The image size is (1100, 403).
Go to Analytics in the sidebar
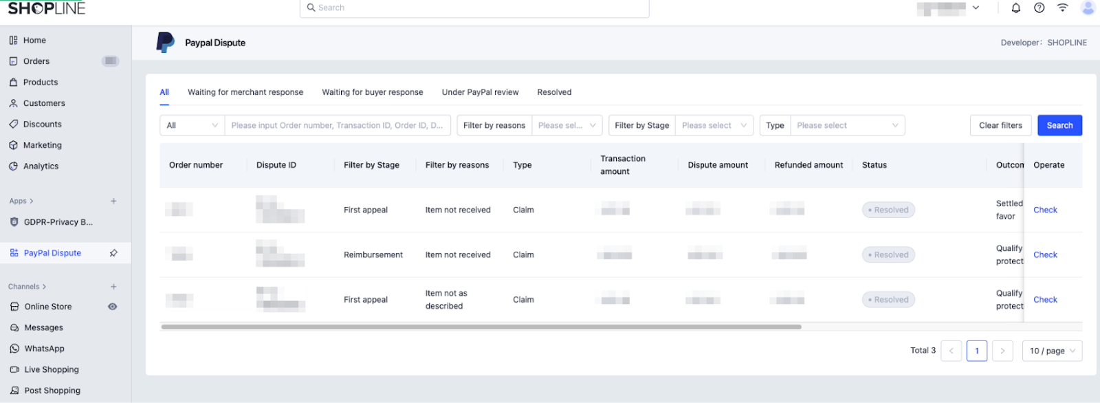41,166
